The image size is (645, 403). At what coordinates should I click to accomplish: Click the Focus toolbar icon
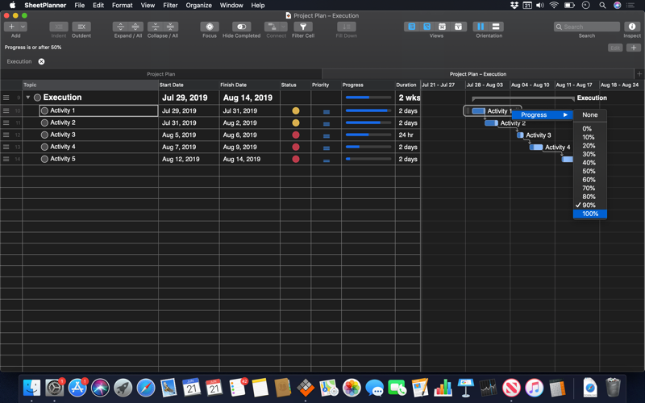tap(210, 27)
